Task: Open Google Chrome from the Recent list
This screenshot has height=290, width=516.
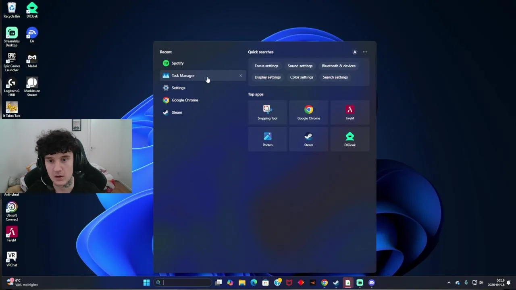Action: point(203,100)
